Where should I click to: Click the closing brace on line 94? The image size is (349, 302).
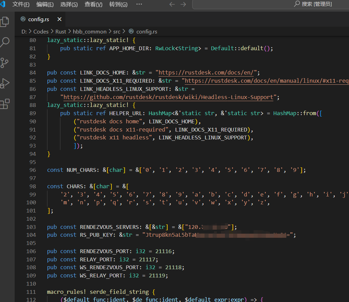49,154
